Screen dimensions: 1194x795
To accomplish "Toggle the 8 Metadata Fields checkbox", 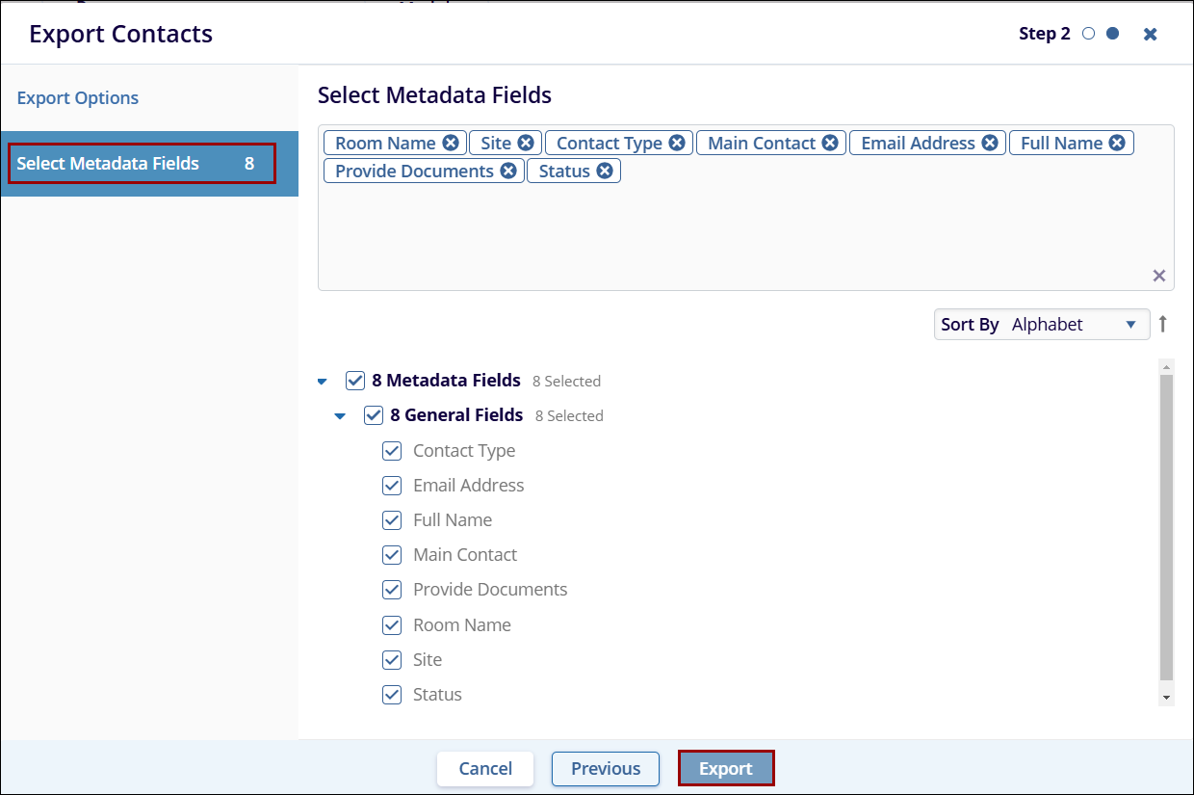I will tap(355, 381).
